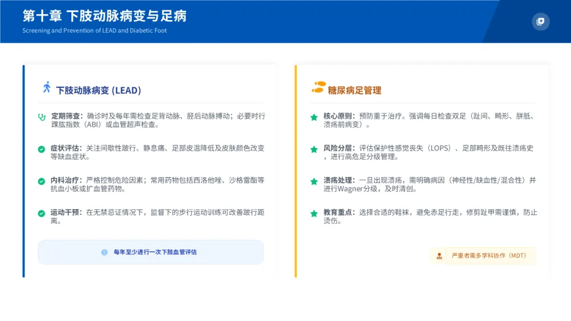Click the heading 下肢动脉病变 (LEAD)
The image size is (571, 321).
[98, 90]
